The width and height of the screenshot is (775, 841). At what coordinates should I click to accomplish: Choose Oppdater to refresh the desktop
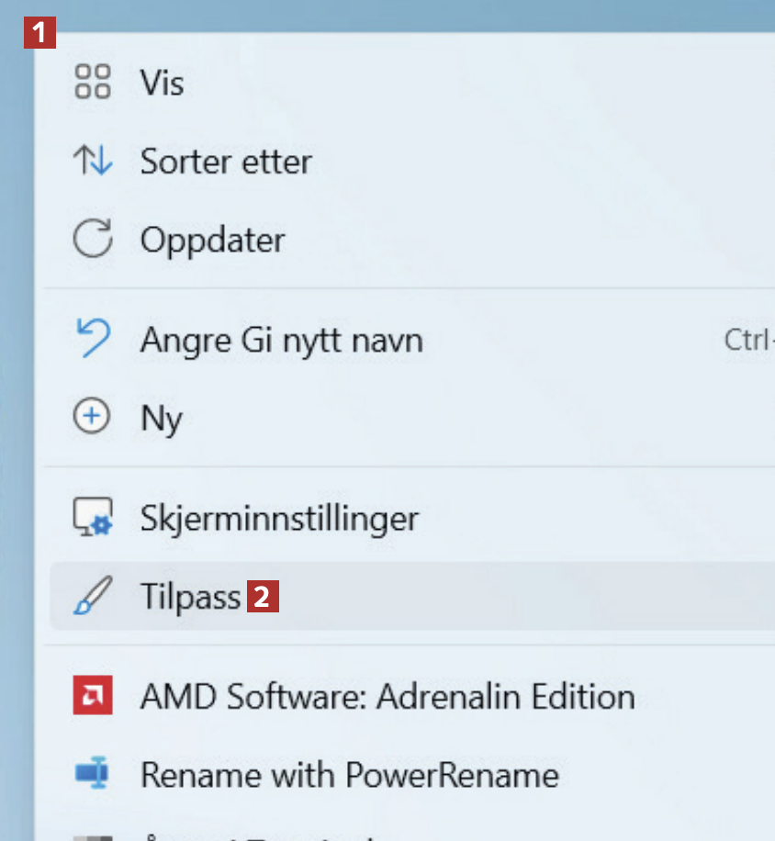212,241
